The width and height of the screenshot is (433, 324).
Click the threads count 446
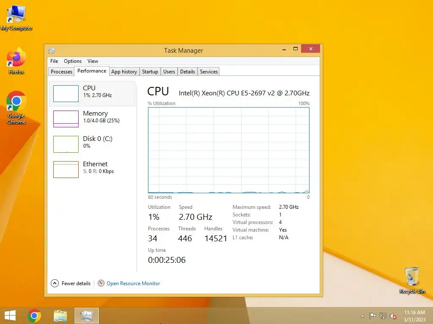coord(185,239)
